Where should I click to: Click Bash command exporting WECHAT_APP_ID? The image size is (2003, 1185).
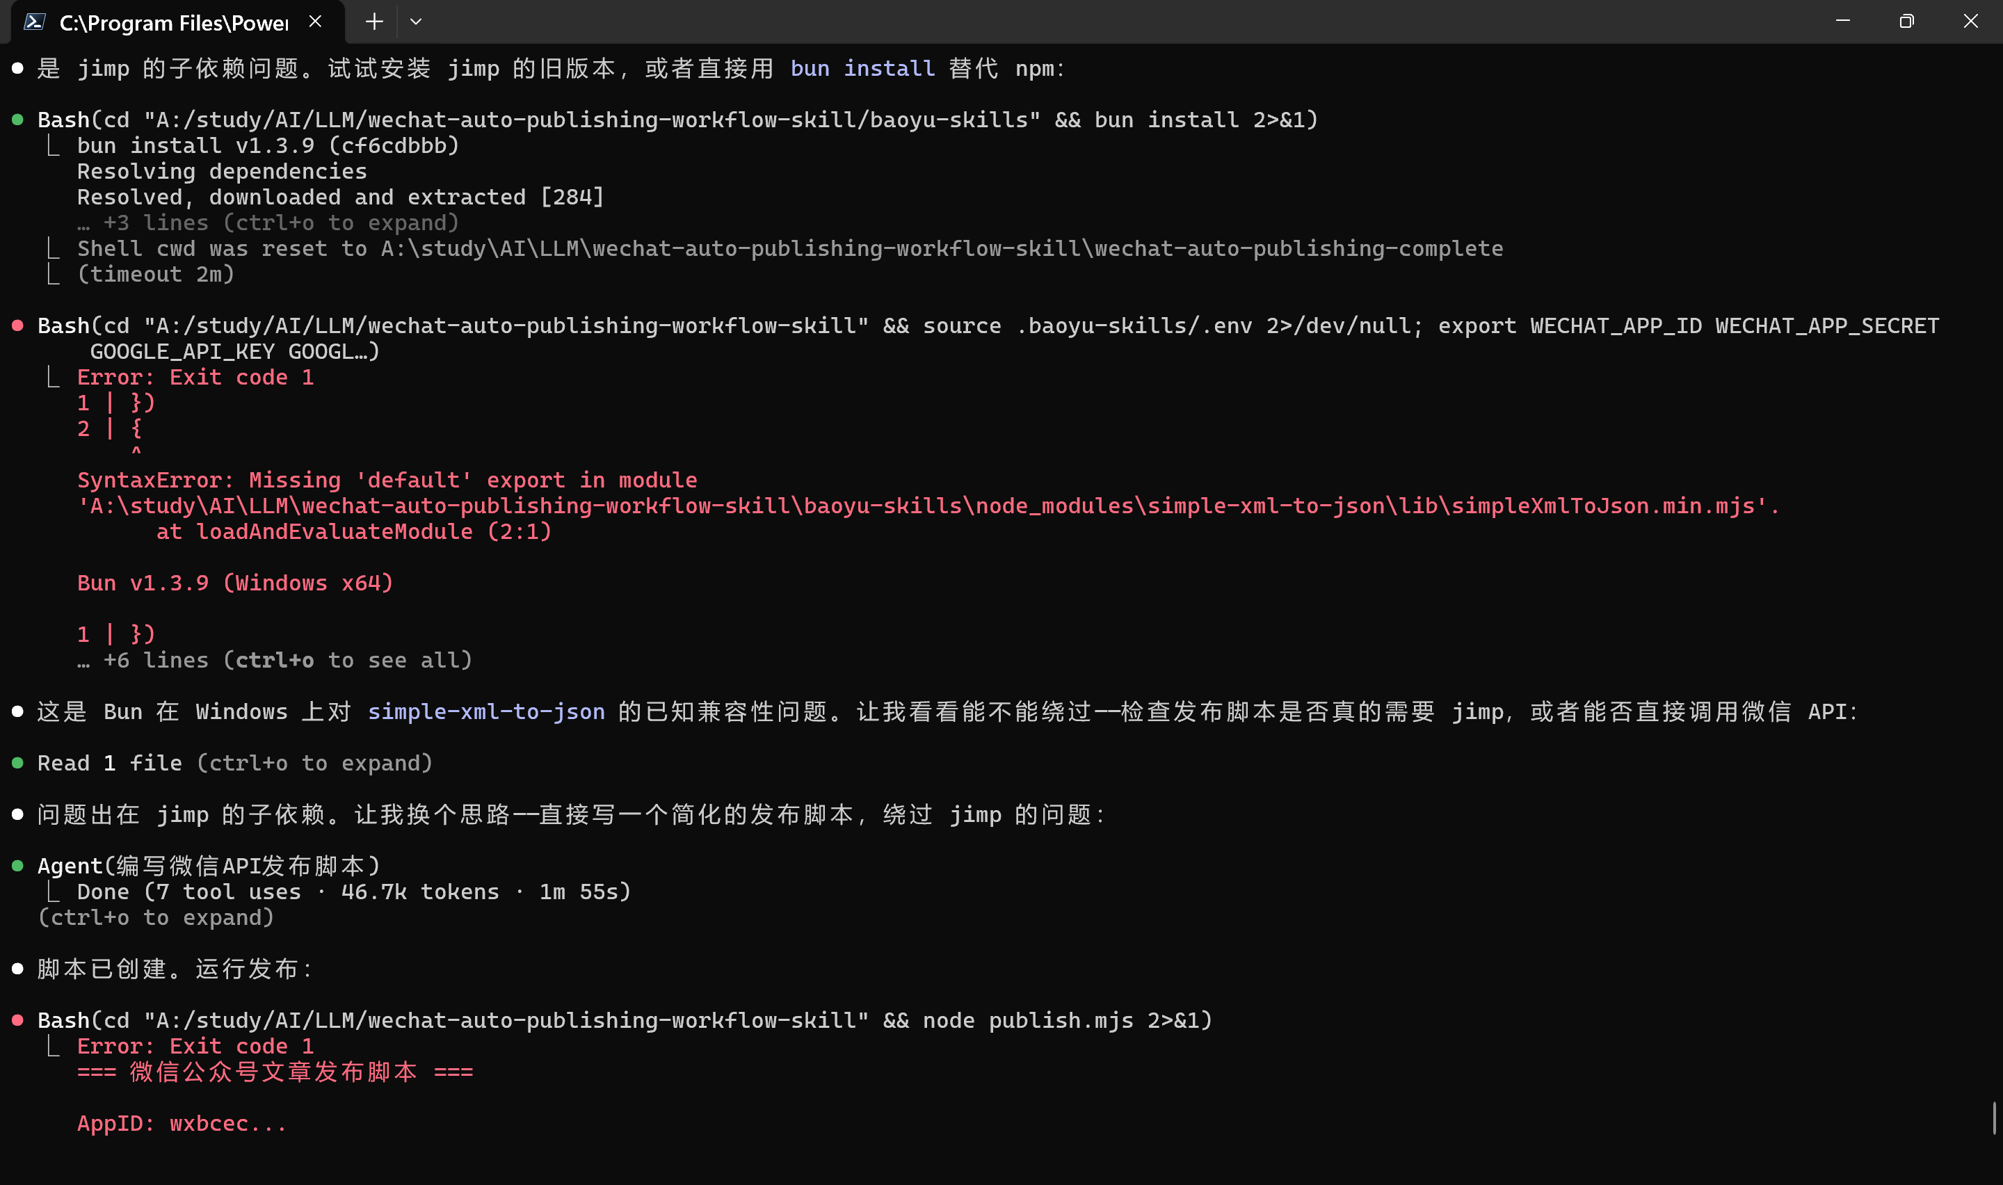tap(988, 325)
